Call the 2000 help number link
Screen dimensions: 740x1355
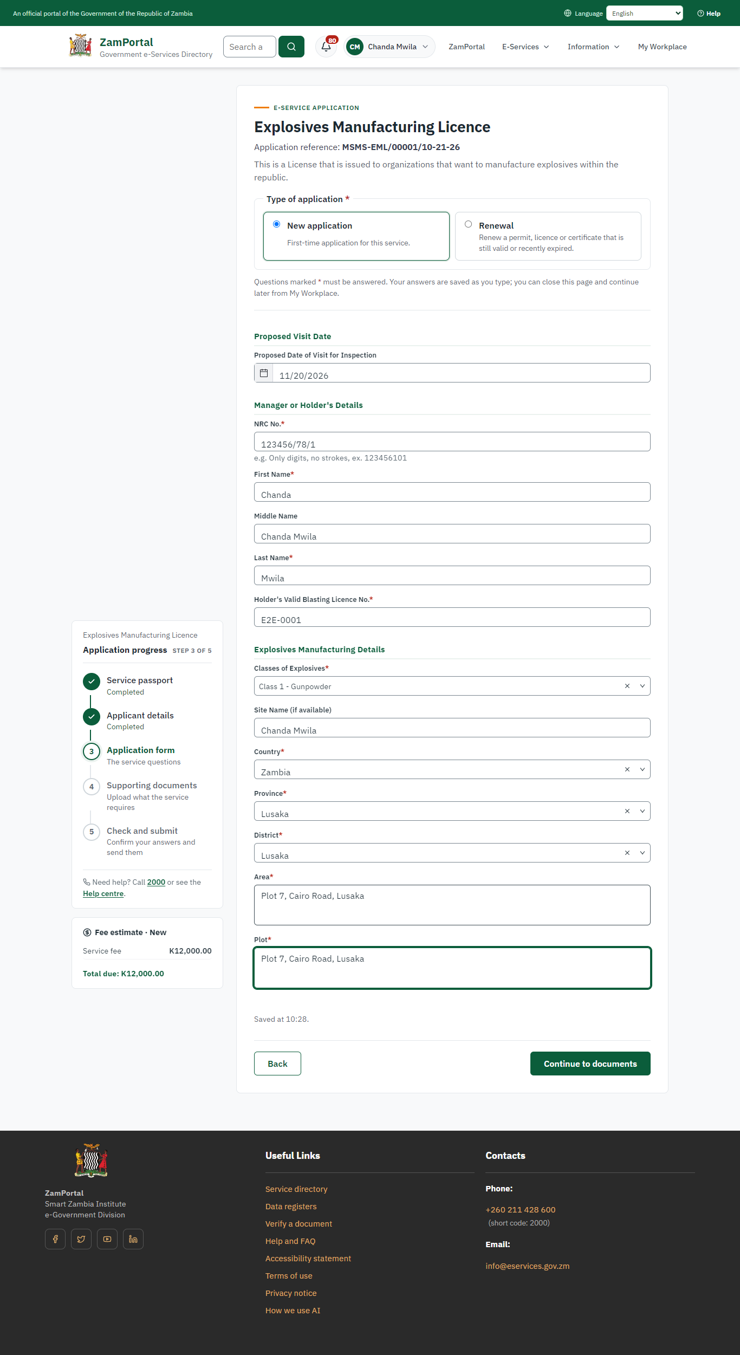[156, 882]
